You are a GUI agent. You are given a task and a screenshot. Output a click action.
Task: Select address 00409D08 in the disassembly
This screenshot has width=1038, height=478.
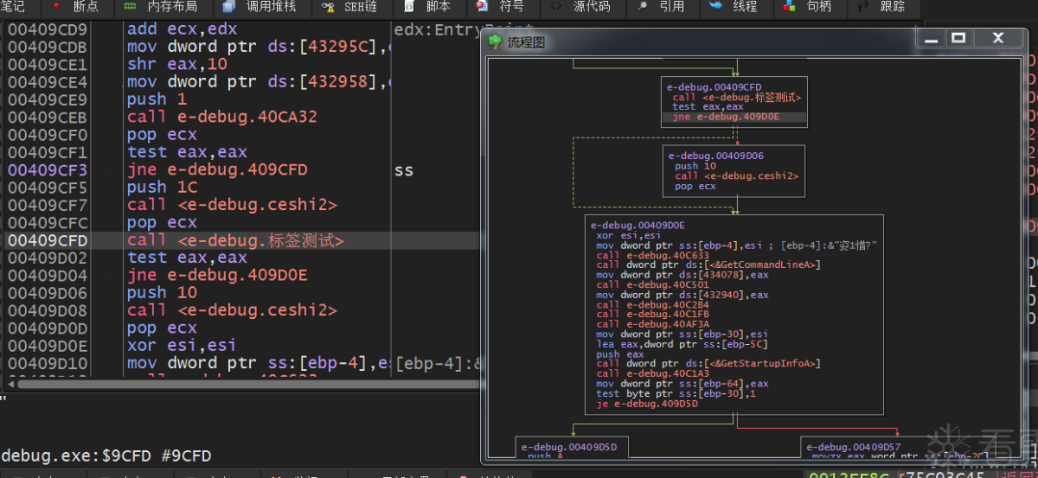[48, 310]
